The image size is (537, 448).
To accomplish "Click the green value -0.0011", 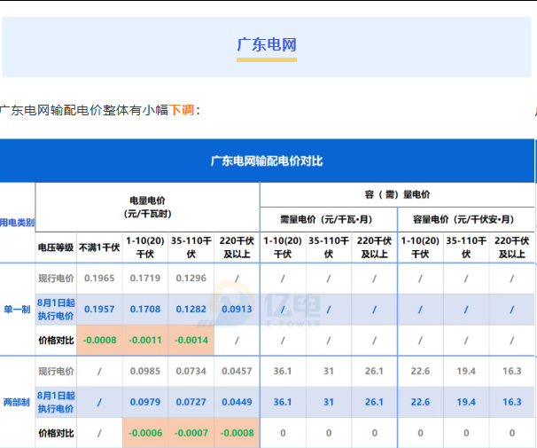I will coord(145,341).
